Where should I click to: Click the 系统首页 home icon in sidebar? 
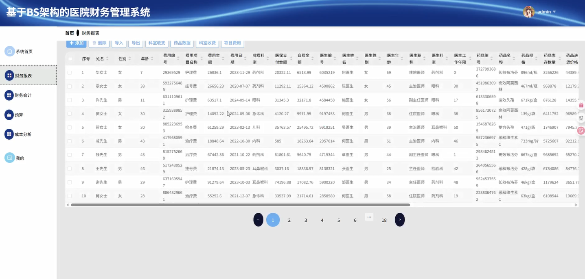click(9, 51)
